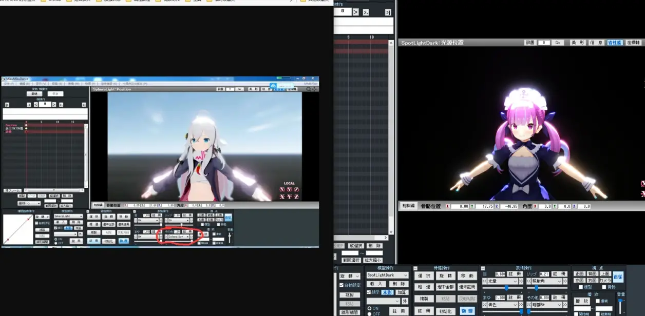The image size is (645, 316).
Task: Click Go in the SpotLightDark viewport bar
Action: (x=558, y=43)
